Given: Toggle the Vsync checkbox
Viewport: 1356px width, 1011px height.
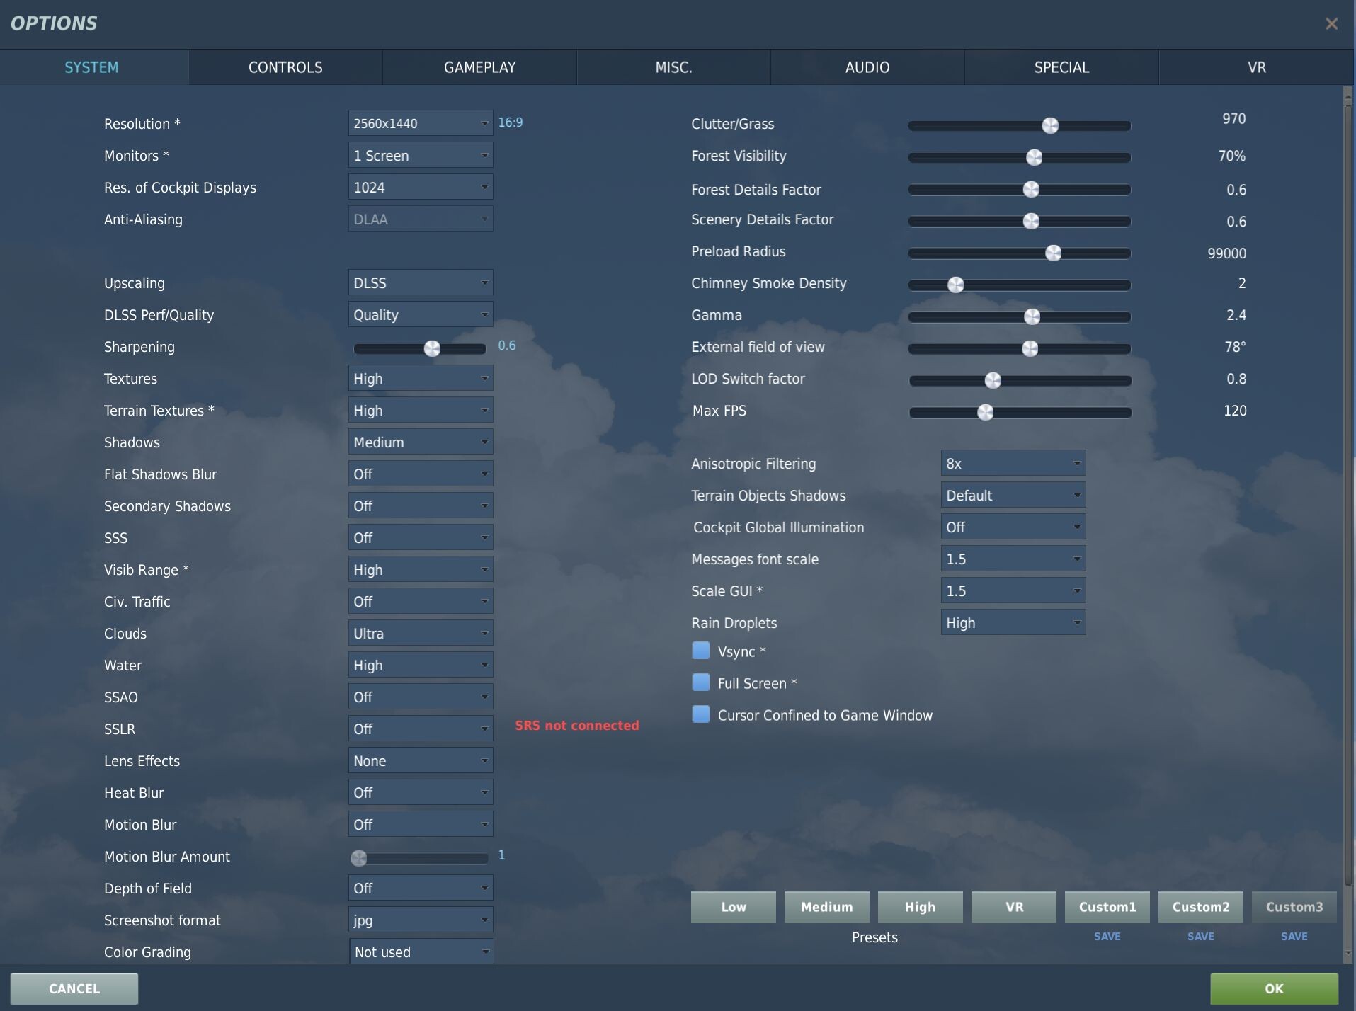Looking at the screenshot, I should pos(700,651).
